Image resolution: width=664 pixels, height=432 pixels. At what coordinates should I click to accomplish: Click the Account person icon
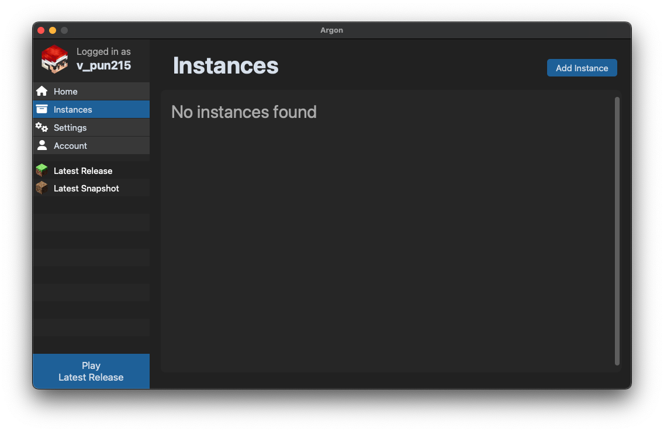(41, 145)
